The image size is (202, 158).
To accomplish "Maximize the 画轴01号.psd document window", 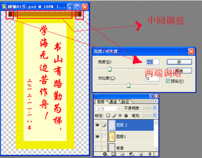I will [78, 6].
